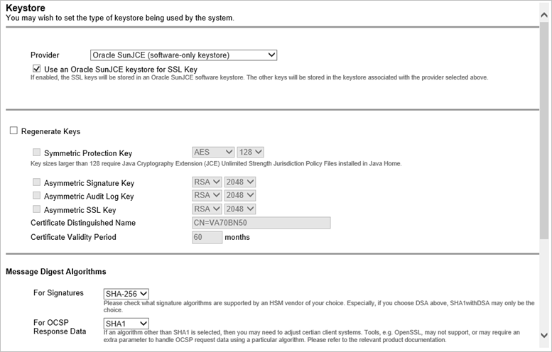Open the 128 key size dropdown
The width and height of the screenshot is (552, 352).
click(x=250, y=152)
